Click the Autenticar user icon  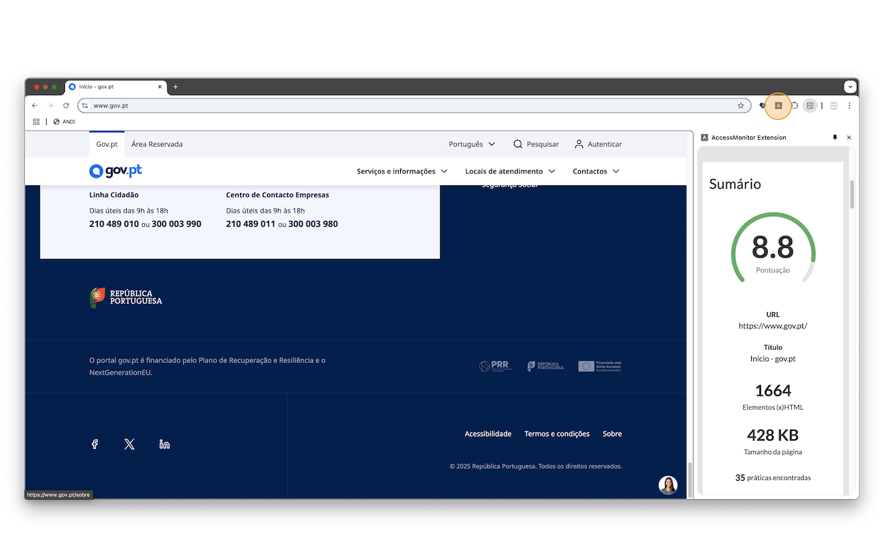coord(577,144)
